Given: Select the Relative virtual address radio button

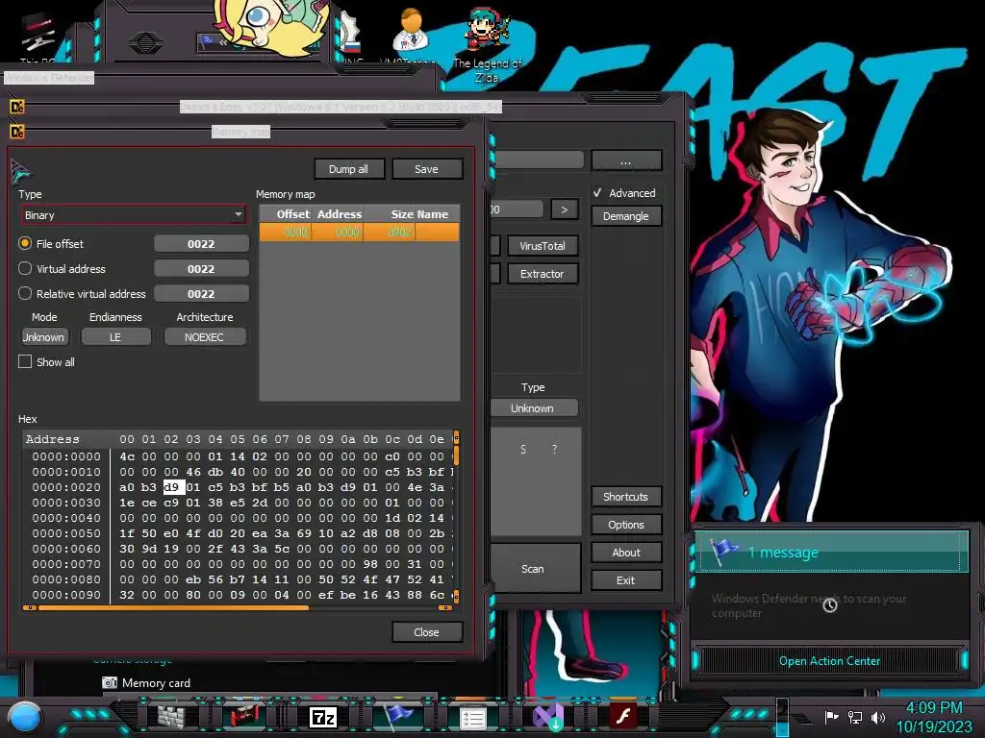Looking at the screenshot, I should 24,294.
